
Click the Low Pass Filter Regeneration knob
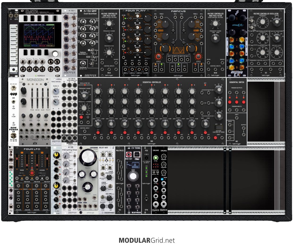(109, 52)
